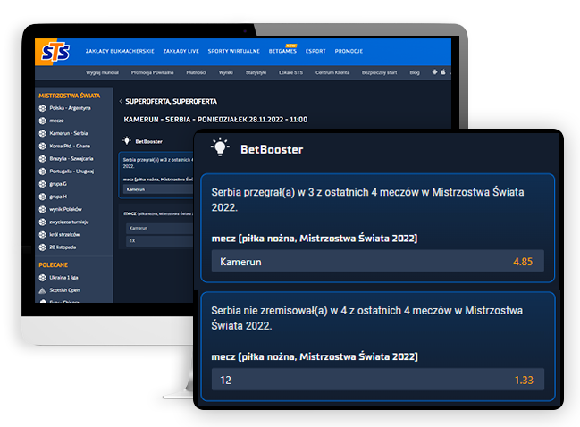Click Kamerun - Serbia match title
The image size is (580, 427).
(215, 120)
